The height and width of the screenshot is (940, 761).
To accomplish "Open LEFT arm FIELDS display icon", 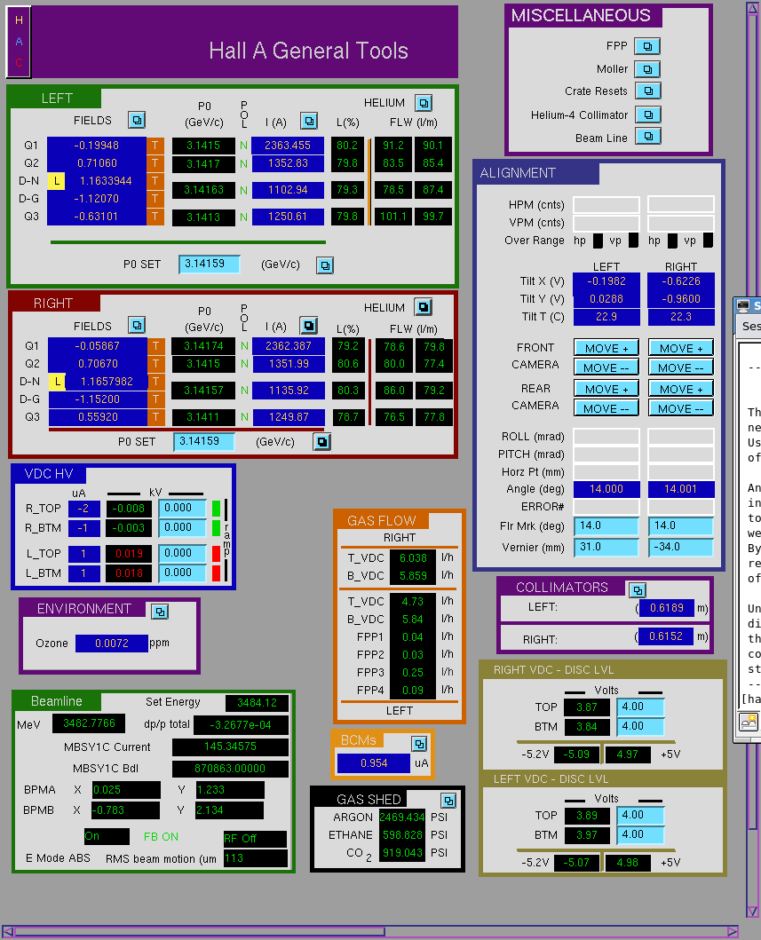I will pyautogui.click(x=137, y=120).
